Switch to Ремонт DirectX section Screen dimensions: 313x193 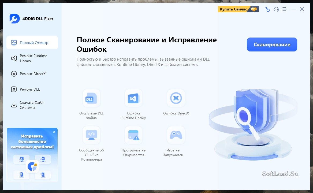click(32, 74)
